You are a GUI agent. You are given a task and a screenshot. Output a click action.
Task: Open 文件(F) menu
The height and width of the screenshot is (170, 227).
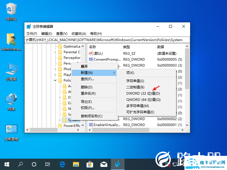(x=32, y=34)
